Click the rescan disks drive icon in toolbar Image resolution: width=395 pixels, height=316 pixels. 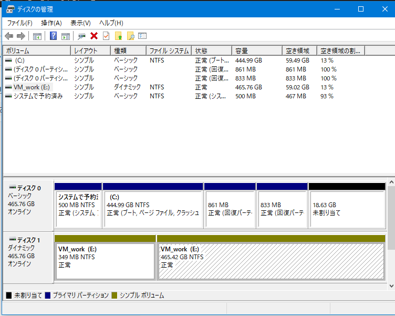81,36
